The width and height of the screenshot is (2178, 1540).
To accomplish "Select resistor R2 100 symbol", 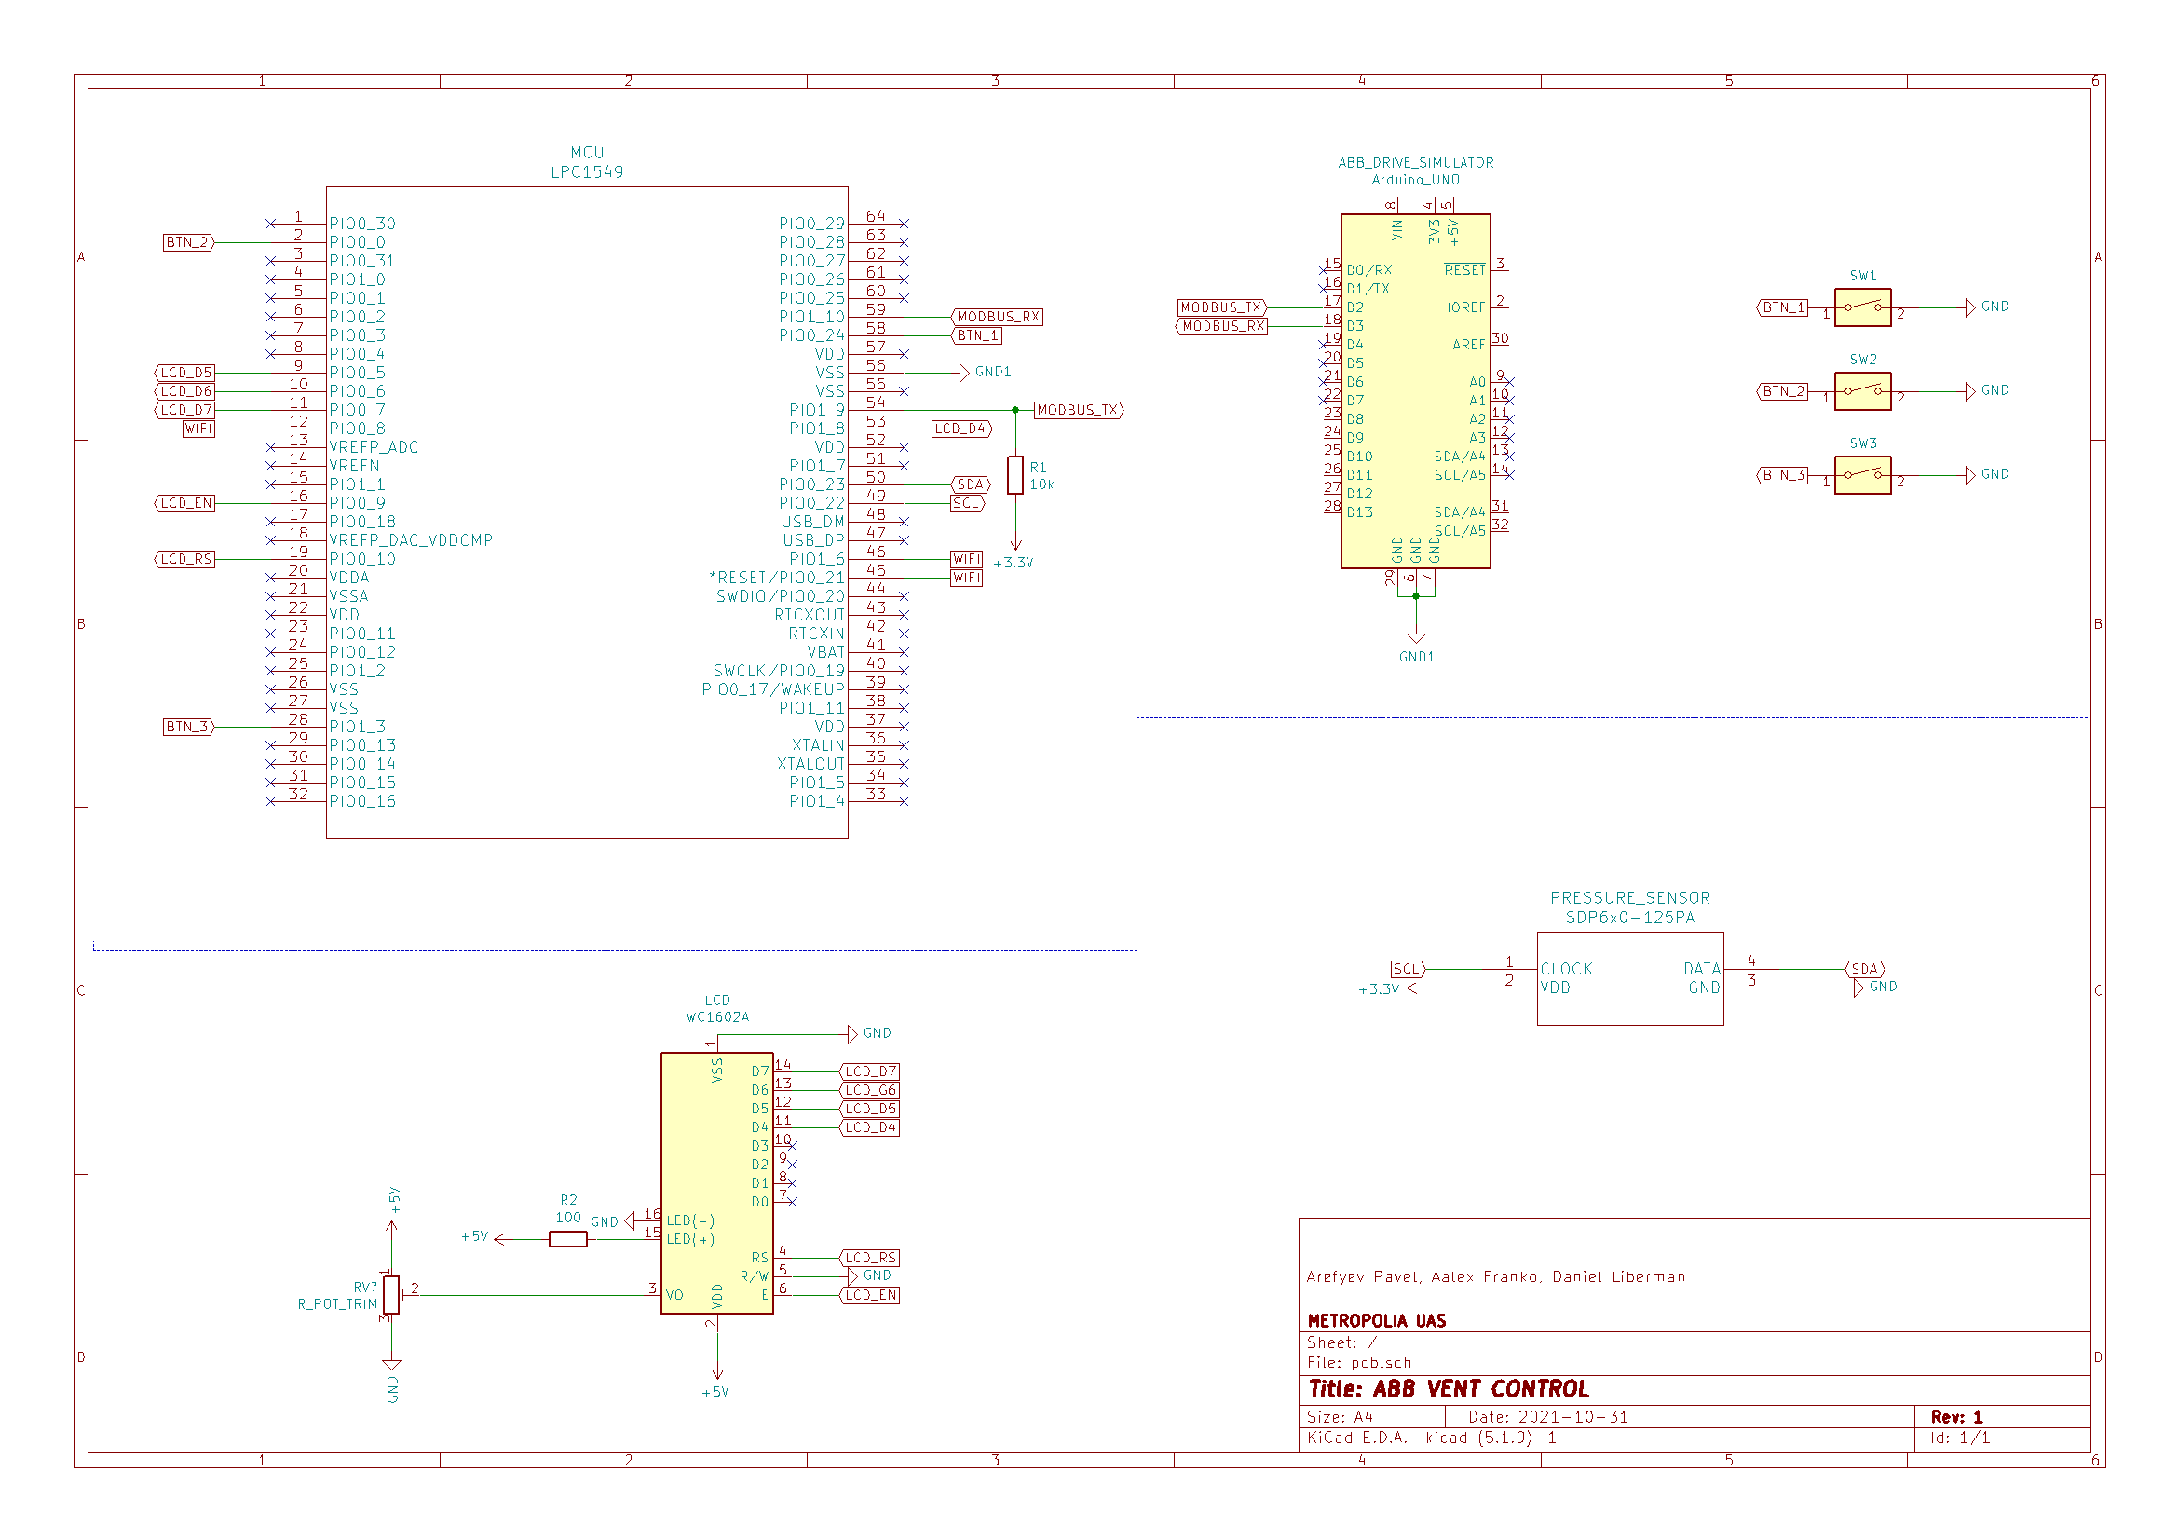I will [x=567, y=1238].
